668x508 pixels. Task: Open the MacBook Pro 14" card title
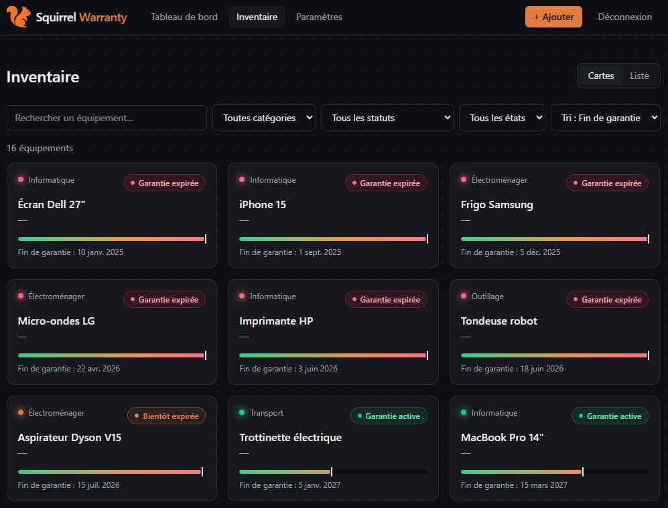coord(503,437)
